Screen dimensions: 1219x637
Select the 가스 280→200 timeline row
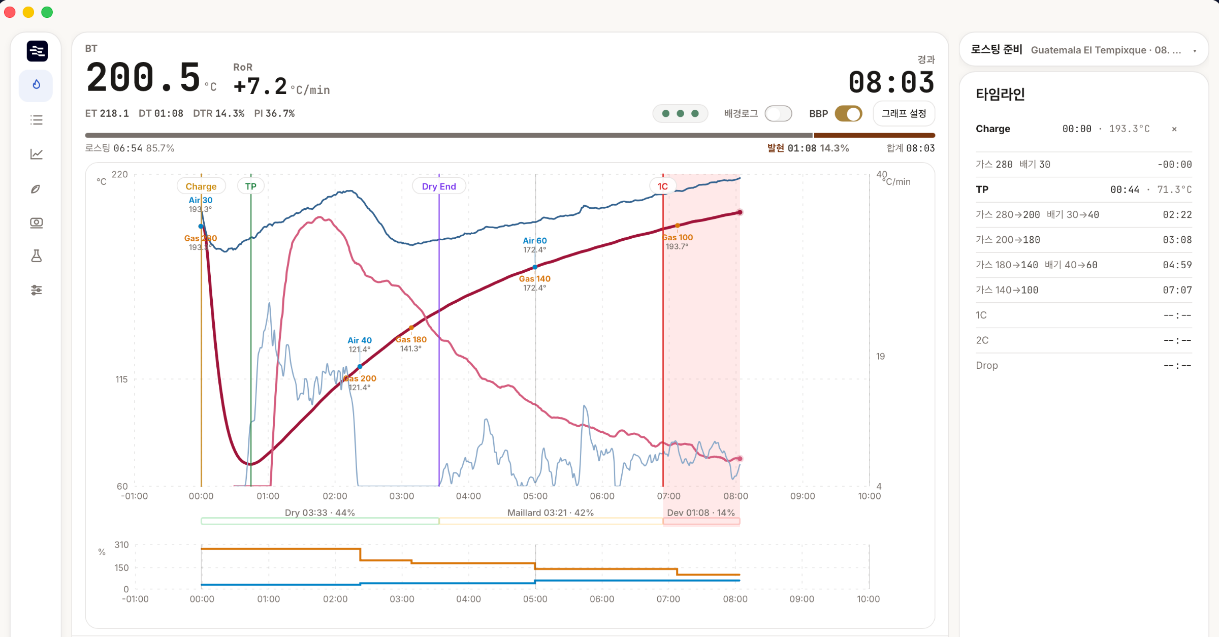(1083, 215)
